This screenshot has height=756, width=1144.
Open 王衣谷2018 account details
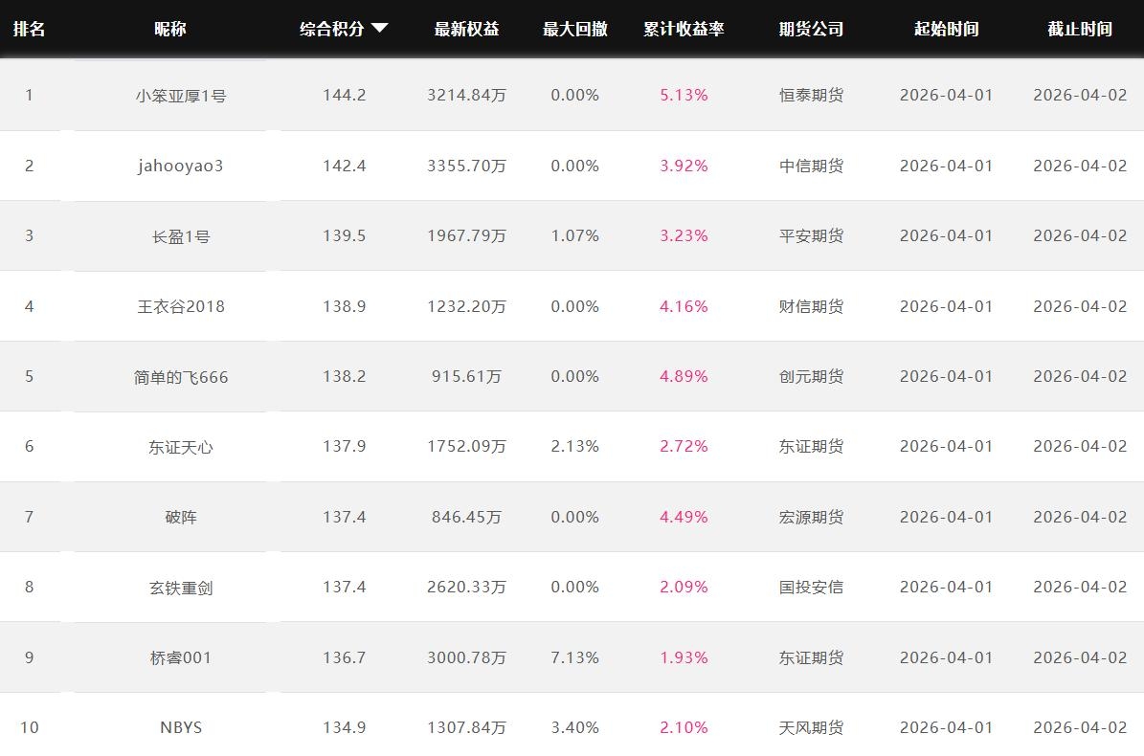pyautogui.click(x=180, y=306)
